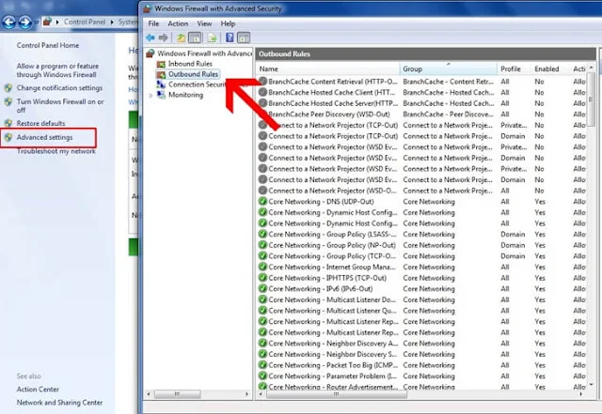Click green check icon of Core Networking IPv6 rule
The height and width of the screenshot is (414, 602).
(x=262, y=288)
